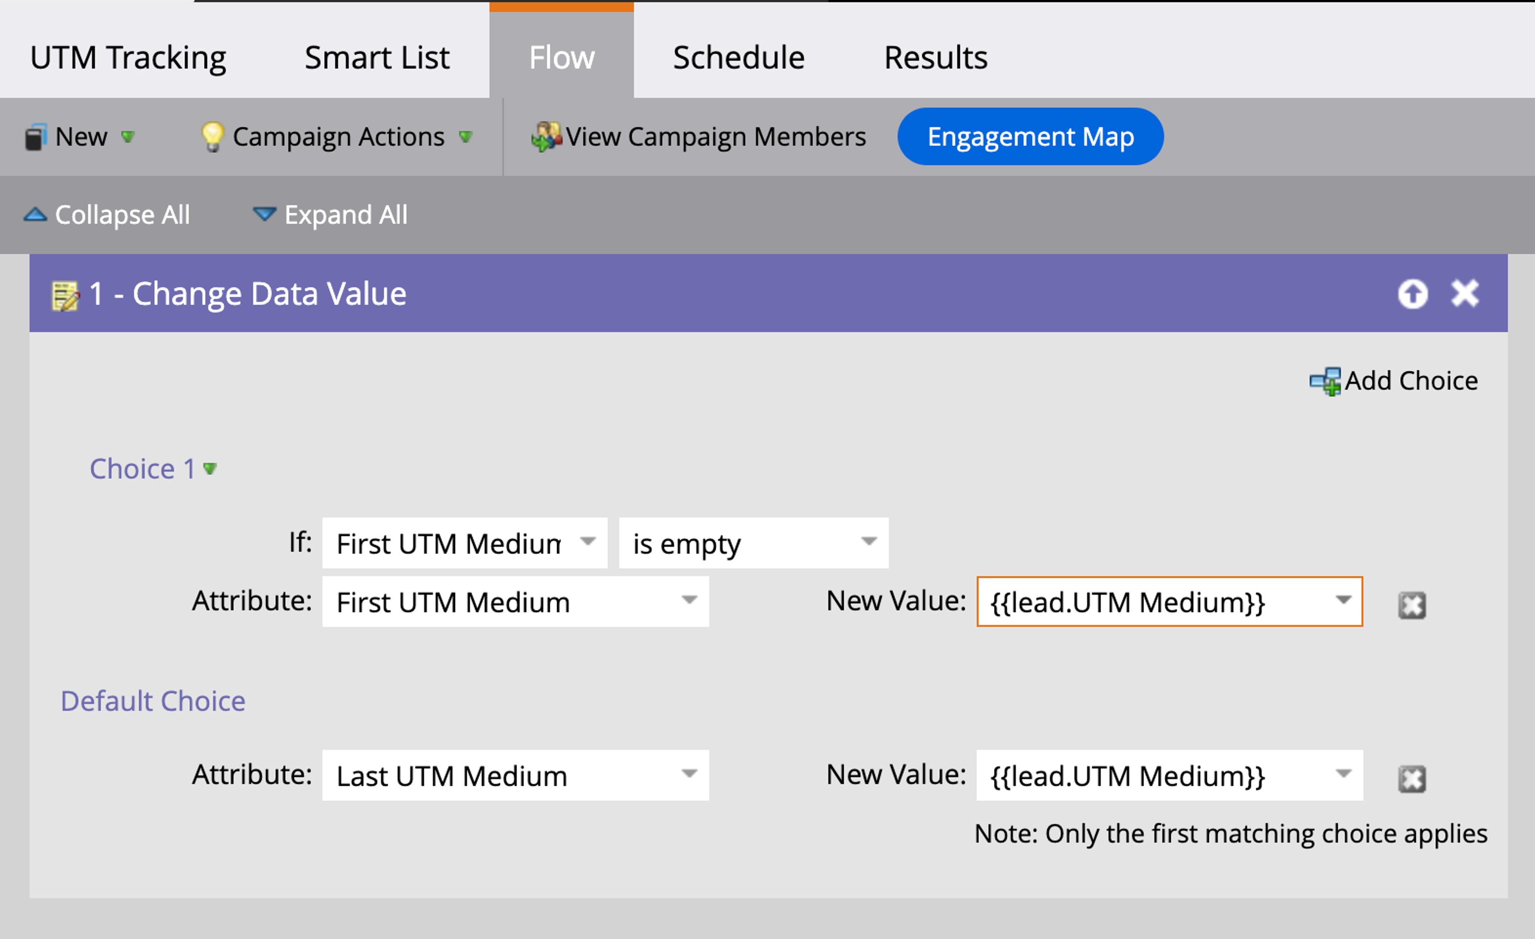Click the New document icon
Screen dimensions: 1535x939
pos(36,137)
